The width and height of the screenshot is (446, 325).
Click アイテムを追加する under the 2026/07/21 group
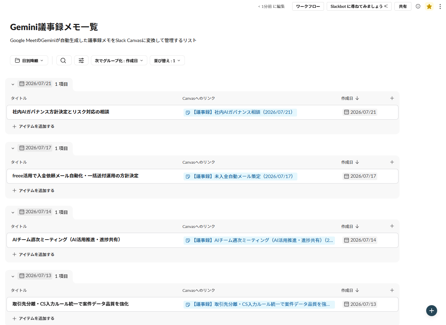coord(33,126)
